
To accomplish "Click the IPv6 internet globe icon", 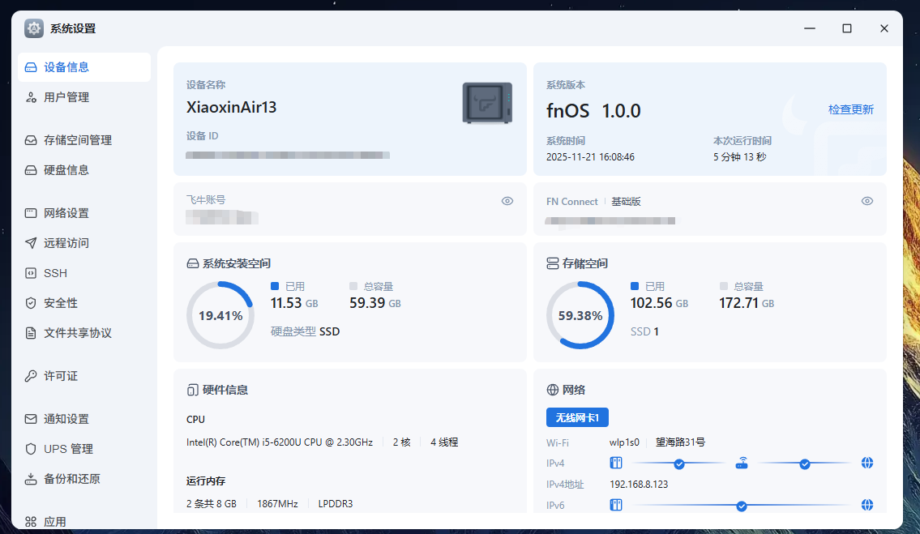I will (x=867, y=505).
